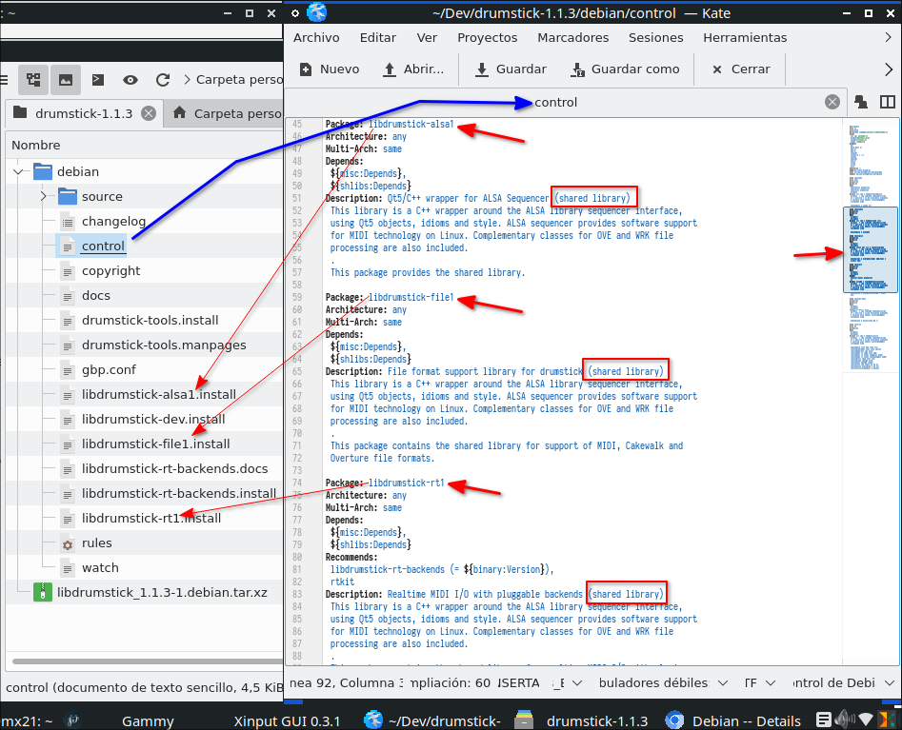Viewport: 902px width, 730px height.
Task: Select libdrumstick-dev.install file
Action: 153,419
